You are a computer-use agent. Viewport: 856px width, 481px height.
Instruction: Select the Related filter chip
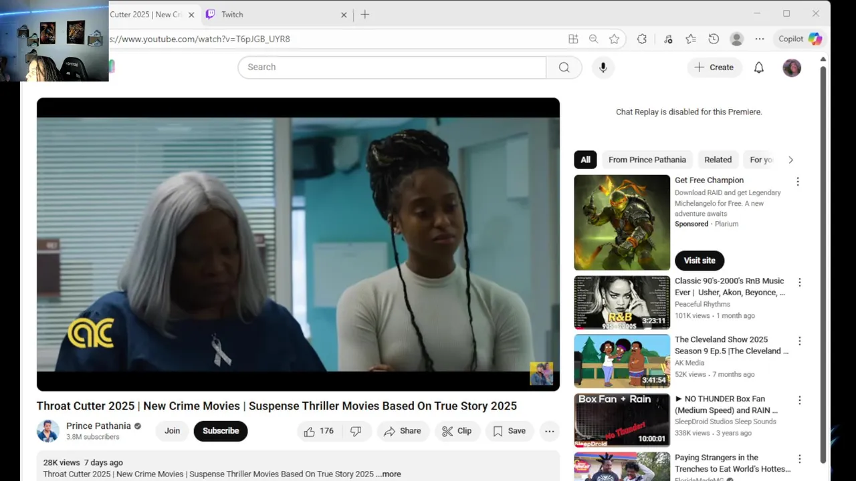(x=718, y=160)
